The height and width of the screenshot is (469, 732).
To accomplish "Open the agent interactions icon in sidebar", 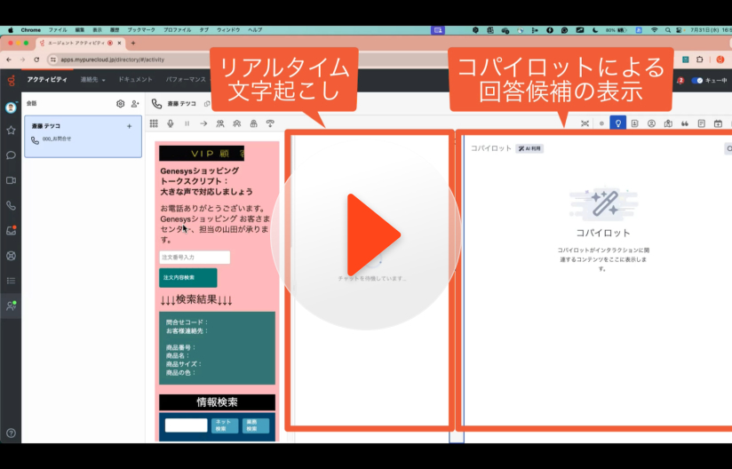I will (11, 306).
